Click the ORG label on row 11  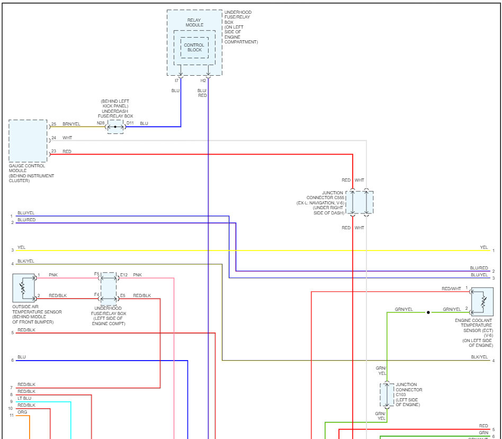pos(22,412)
